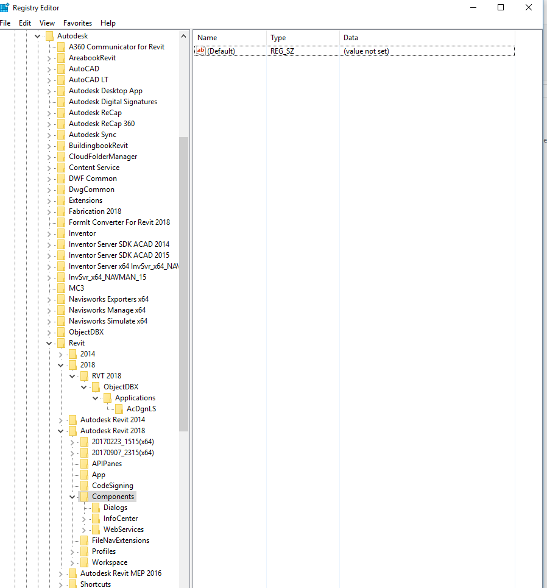
Task: Collapse the Components key
Action: coord(72,497)
